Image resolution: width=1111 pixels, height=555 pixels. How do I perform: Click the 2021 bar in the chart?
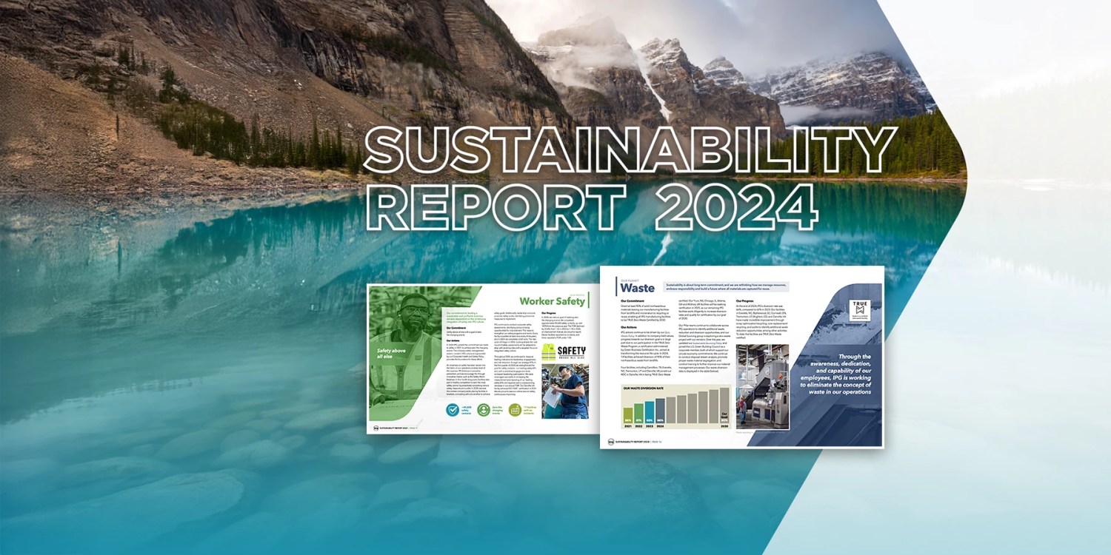tap(628, 415)
